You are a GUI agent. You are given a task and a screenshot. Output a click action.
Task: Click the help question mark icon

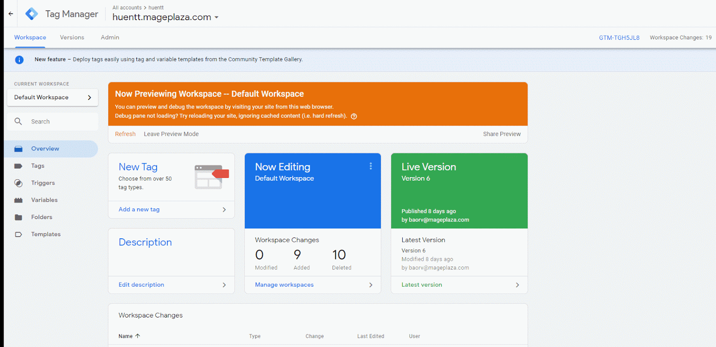(x=354, y=116)
